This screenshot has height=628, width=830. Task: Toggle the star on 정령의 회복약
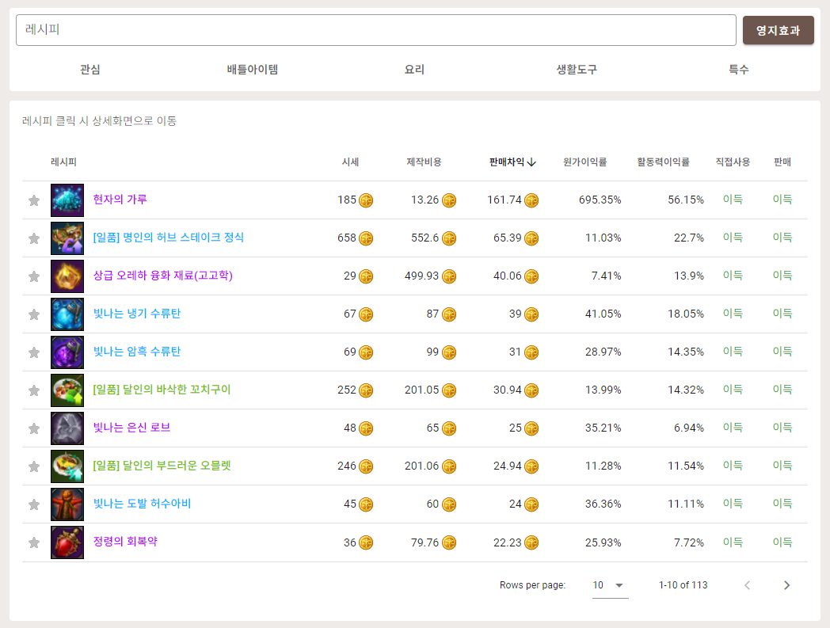34,542
